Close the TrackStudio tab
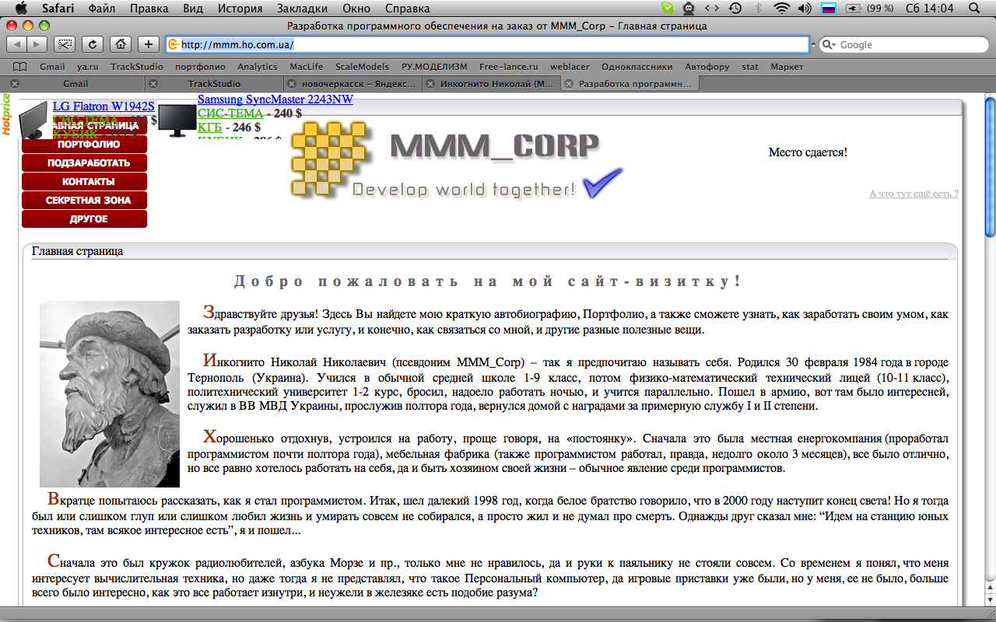Image resolution: width=996 pixels, height=622 pixels. tap(153, 84)
